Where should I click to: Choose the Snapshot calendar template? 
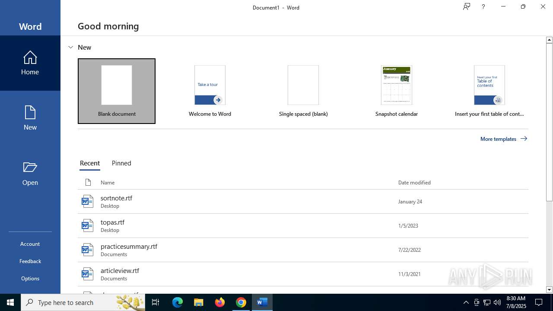397,91
